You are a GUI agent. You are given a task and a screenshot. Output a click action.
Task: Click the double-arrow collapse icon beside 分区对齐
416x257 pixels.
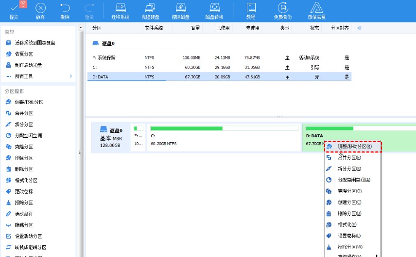point(360,28)
